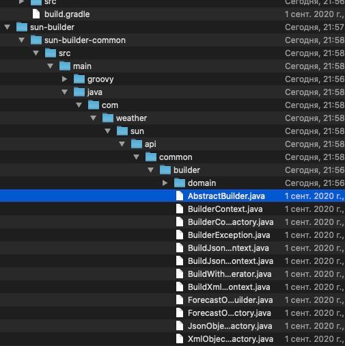Image resolution: width=345 pixels, height=346 pixels.
Task: Select the BuildJson...ntext.java file name
Action: (228, 248)
